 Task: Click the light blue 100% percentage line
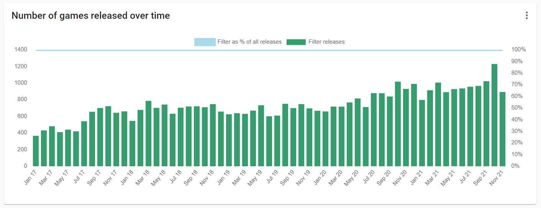269,50
